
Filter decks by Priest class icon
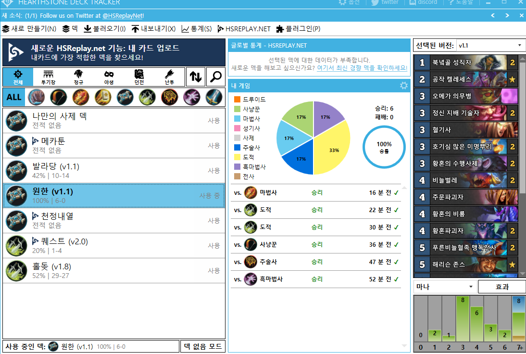point(125,97)
